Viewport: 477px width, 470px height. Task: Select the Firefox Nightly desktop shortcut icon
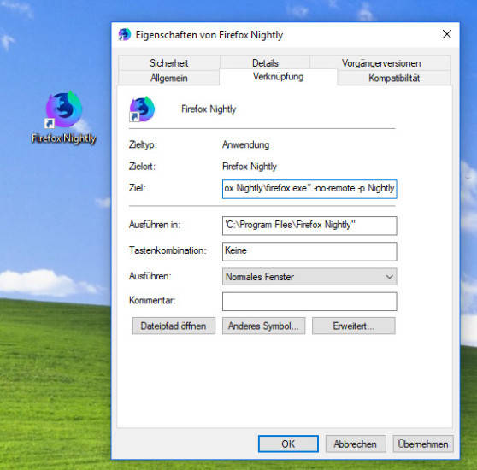click(64, 109)
